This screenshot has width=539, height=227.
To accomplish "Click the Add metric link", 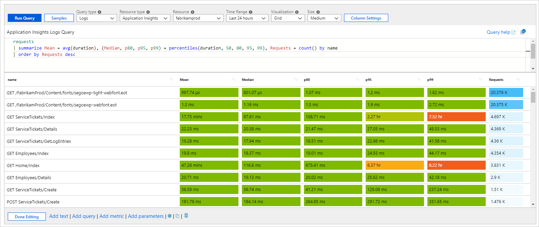I will click(x=112, y=216).
